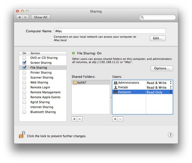Add a shared folder with plus button
Image resolution: width=192 pixels, height=163 pixels.
74,119
